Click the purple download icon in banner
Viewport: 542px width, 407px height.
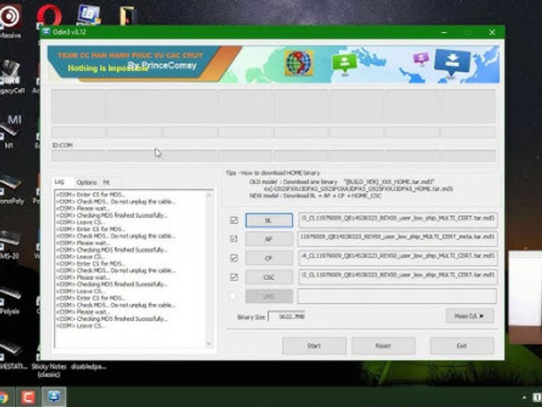(421, 58)
